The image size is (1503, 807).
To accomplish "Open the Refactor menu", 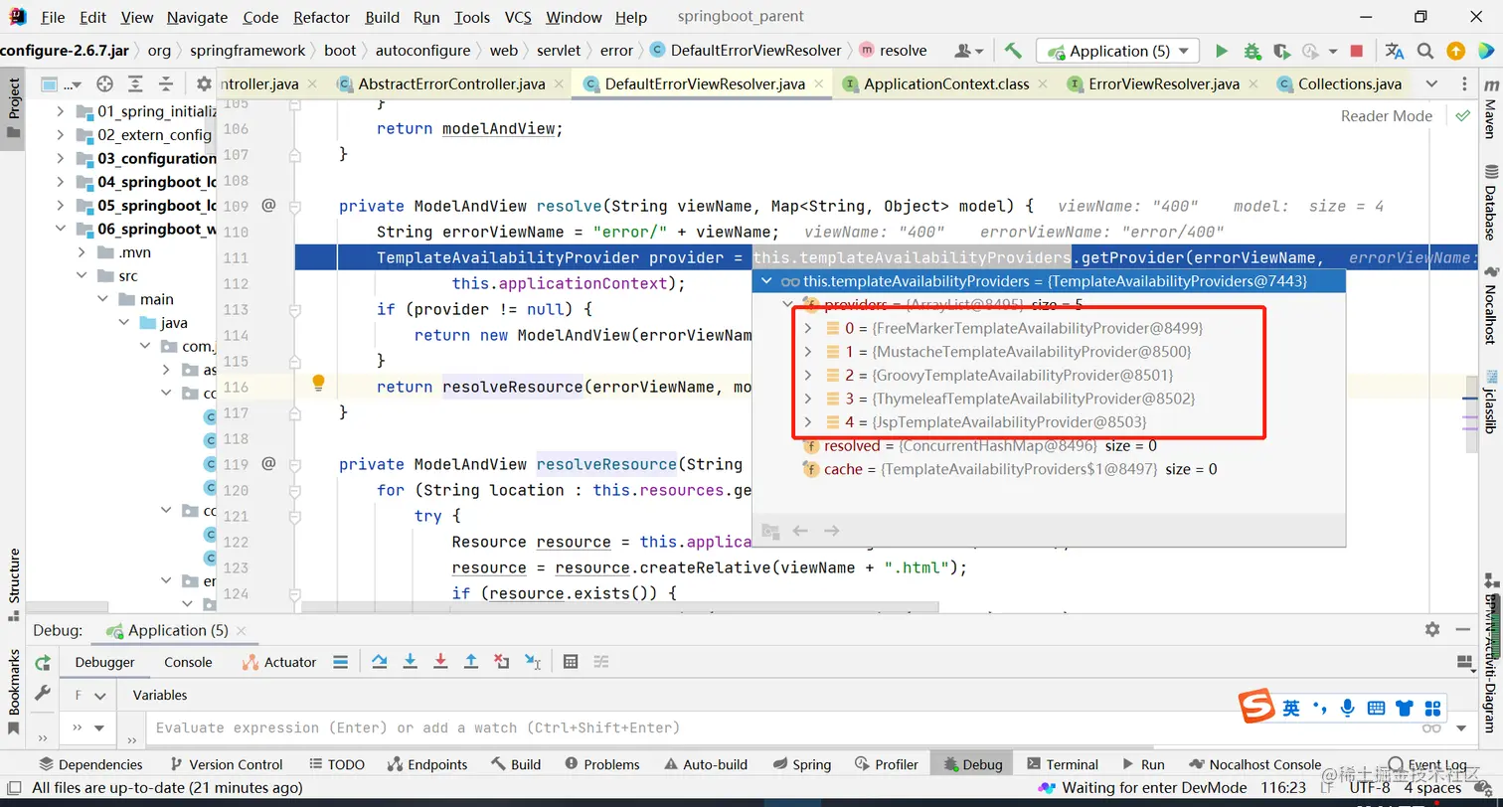I will point(321,17).
